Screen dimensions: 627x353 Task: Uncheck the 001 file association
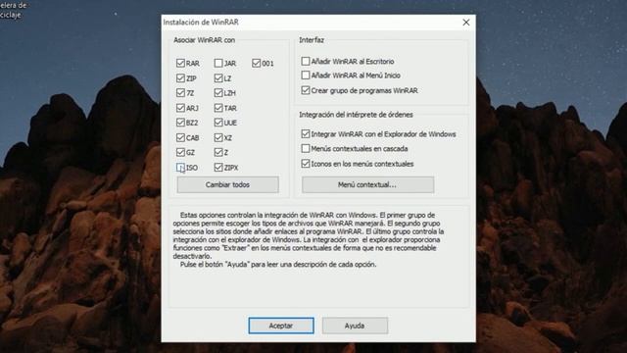point(257,63)
